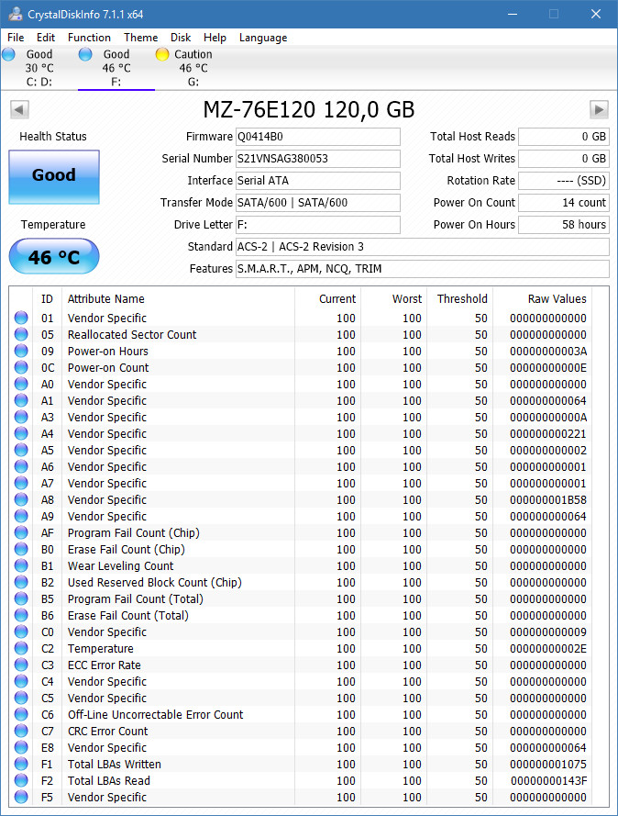Switch to the G: drive tab label
This screenshot has height=816, width=618.
click(193, 82)
